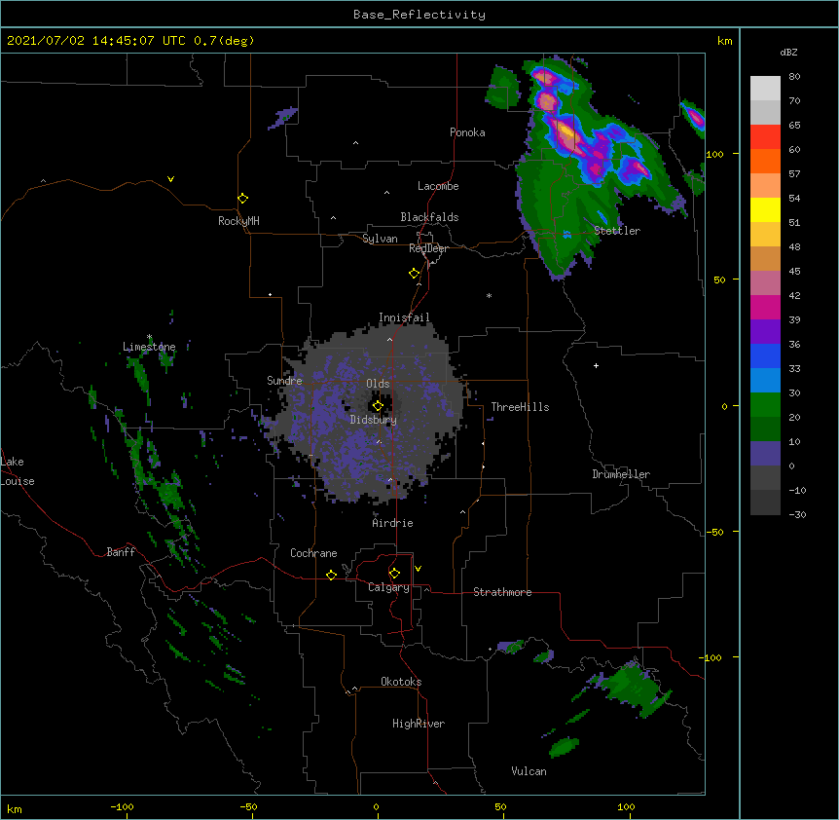
Task: Click the km unit label at bottom left
Action: [15, 809]
